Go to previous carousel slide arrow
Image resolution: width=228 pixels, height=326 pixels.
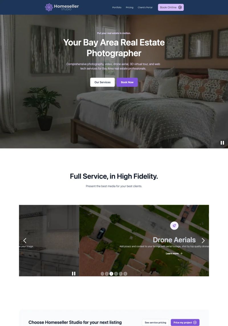(25, 240)
